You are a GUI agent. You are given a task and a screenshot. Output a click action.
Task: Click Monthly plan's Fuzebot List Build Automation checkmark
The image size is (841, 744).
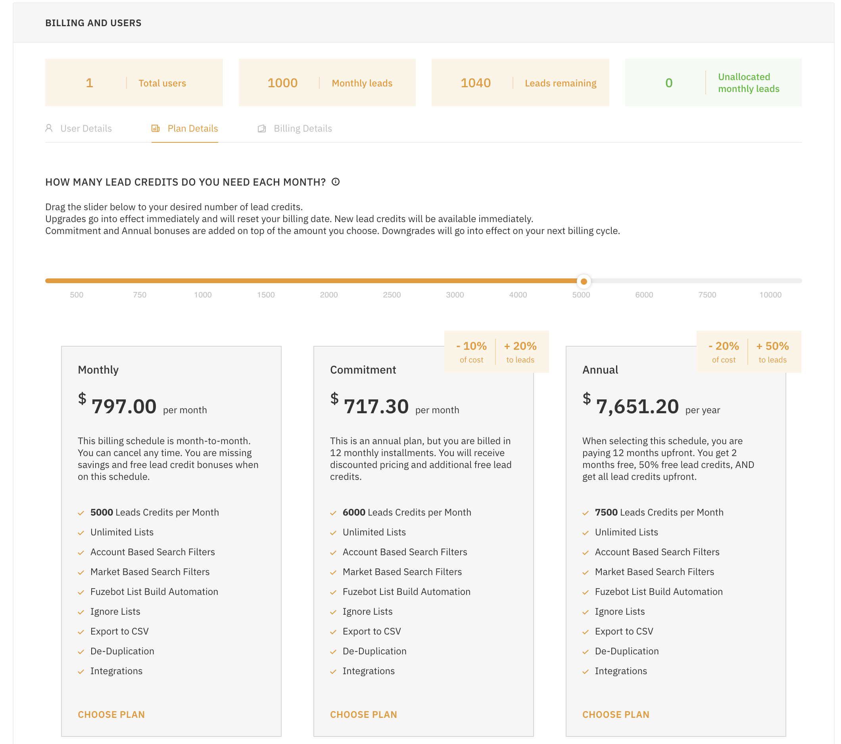point(81,592)
